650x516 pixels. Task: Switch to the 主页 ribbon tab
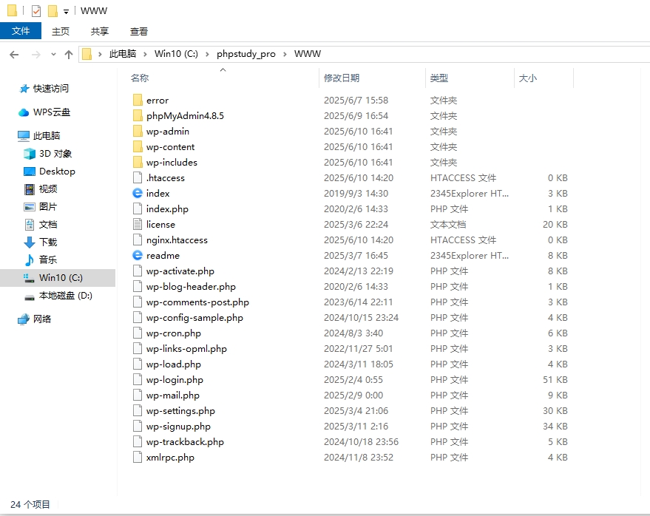click(x=61, y=32)
